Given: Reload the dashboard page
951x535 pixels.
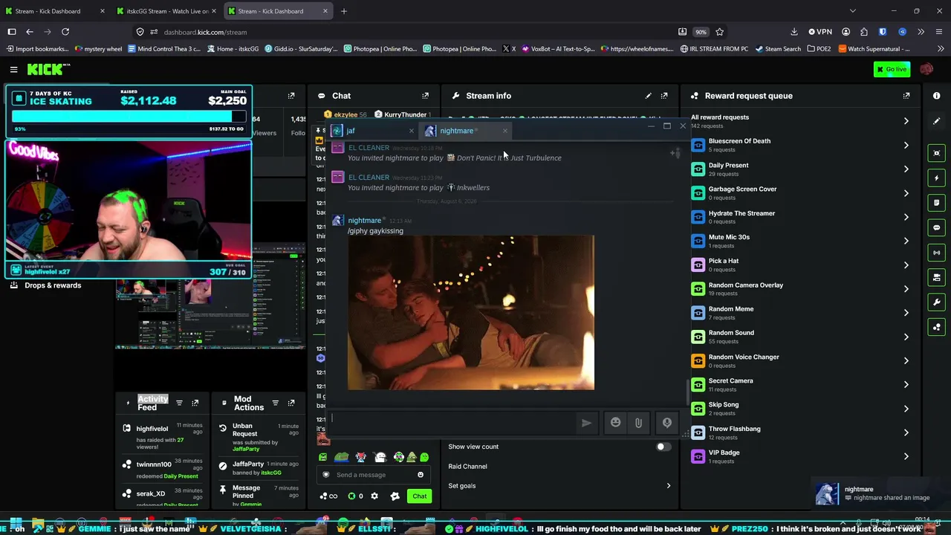Looking at the screenshot, I should coord(65,32).
